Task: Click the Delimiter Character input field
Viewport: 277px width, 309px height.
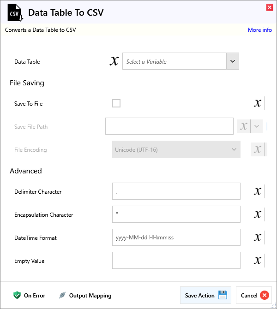Action: point(176,191)
